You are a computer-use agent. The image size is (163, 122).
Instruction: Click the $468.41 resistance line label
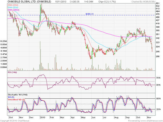click(x=89, y=14)
